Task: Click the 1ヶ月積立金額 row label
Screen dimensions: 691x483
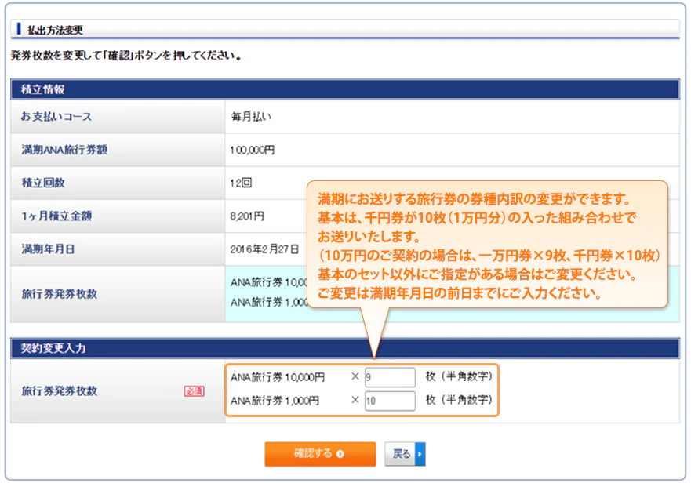Action: click(x=62, y=216)
